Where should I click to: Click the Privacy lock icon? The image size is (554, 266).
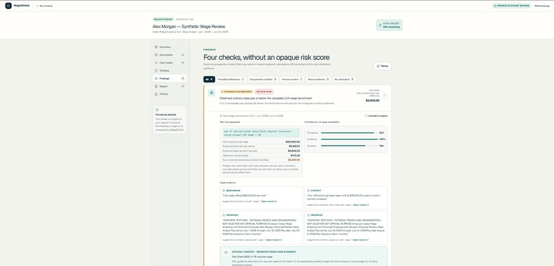click(156, 94)
